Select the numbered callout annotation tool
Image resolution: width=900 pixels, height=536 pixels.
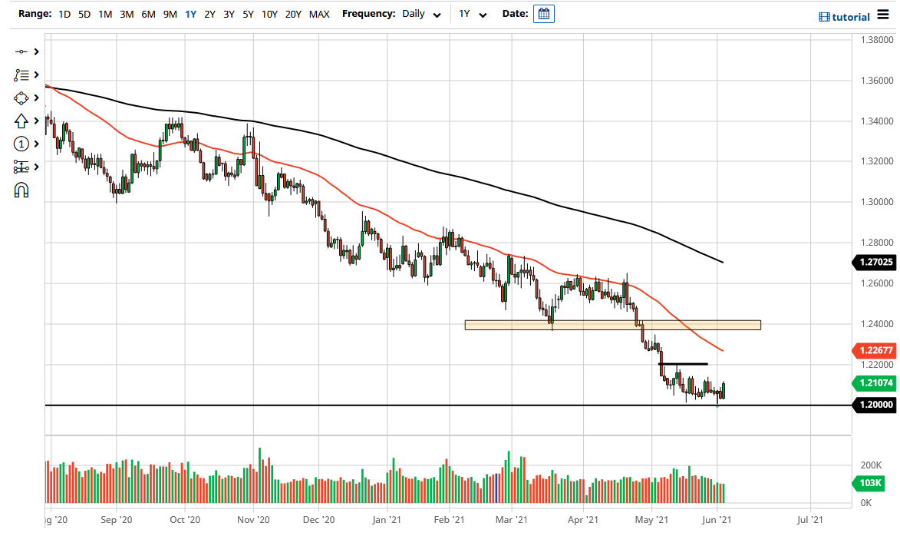21,144
